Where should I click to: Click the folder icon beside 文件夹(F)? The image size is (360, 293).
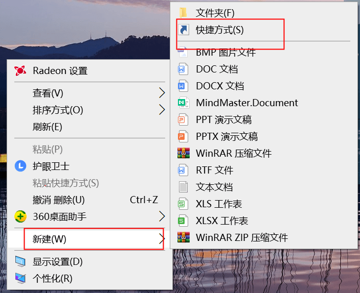click(183, 13)
